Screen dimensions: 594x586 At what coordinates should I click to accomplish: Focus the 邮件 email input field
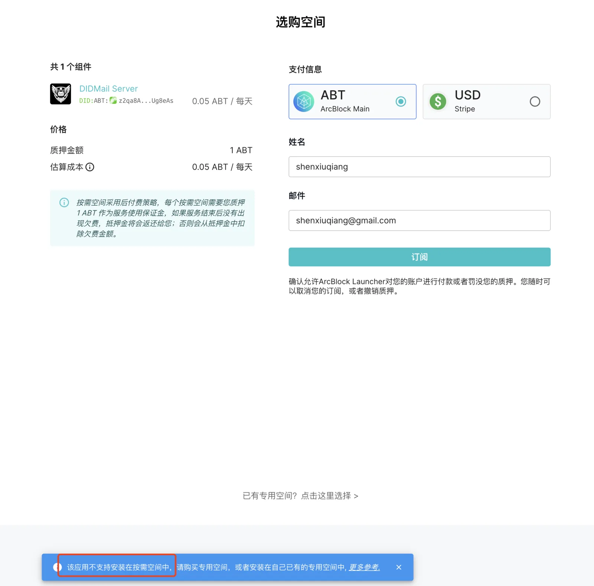[420, 220]
